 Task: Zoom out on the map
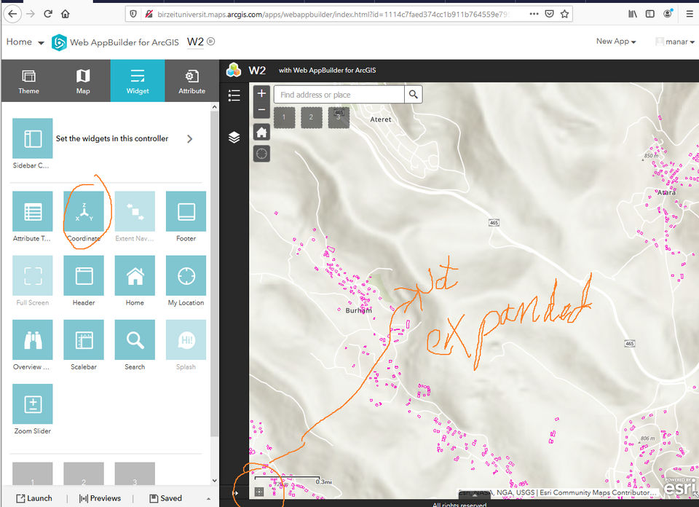261,110
